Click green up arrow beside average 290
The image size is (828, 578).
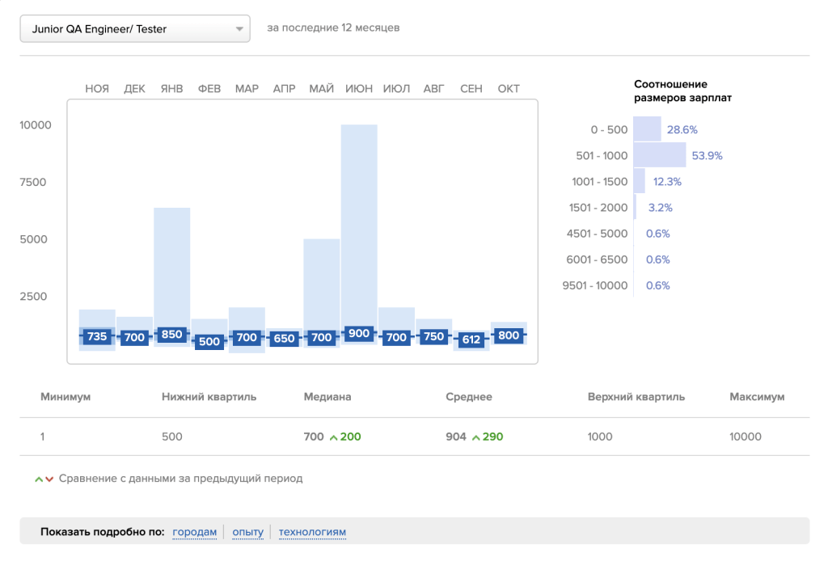pyautogui.click(x=475, y=437)
